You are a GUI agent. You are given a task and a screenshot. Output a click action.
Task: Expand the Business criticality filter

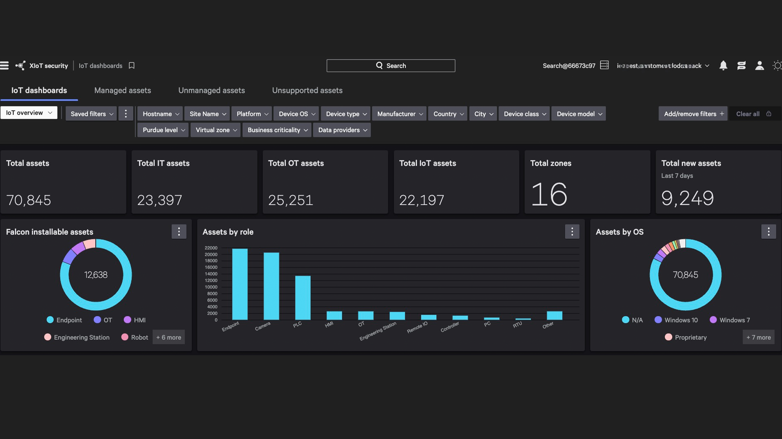click(277, 130)
